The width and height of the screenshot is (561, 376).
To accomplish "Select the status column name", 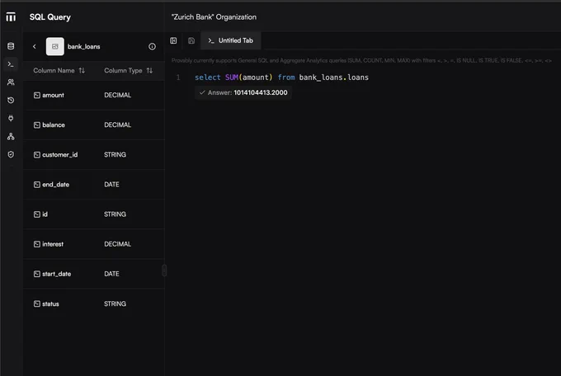I will pyautogui.click(x=50, y=303).
